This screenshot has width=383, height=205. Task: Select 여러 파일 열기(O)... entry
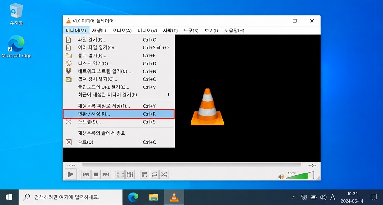point(119,47)
